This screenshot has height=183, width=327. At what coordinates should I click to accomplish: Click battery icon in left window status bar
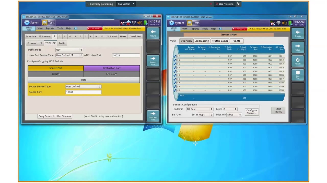click(145, 23)
